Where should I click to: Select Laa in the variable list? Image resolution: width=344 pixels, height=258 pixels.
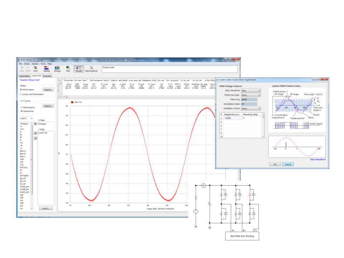tap(21, 195)
